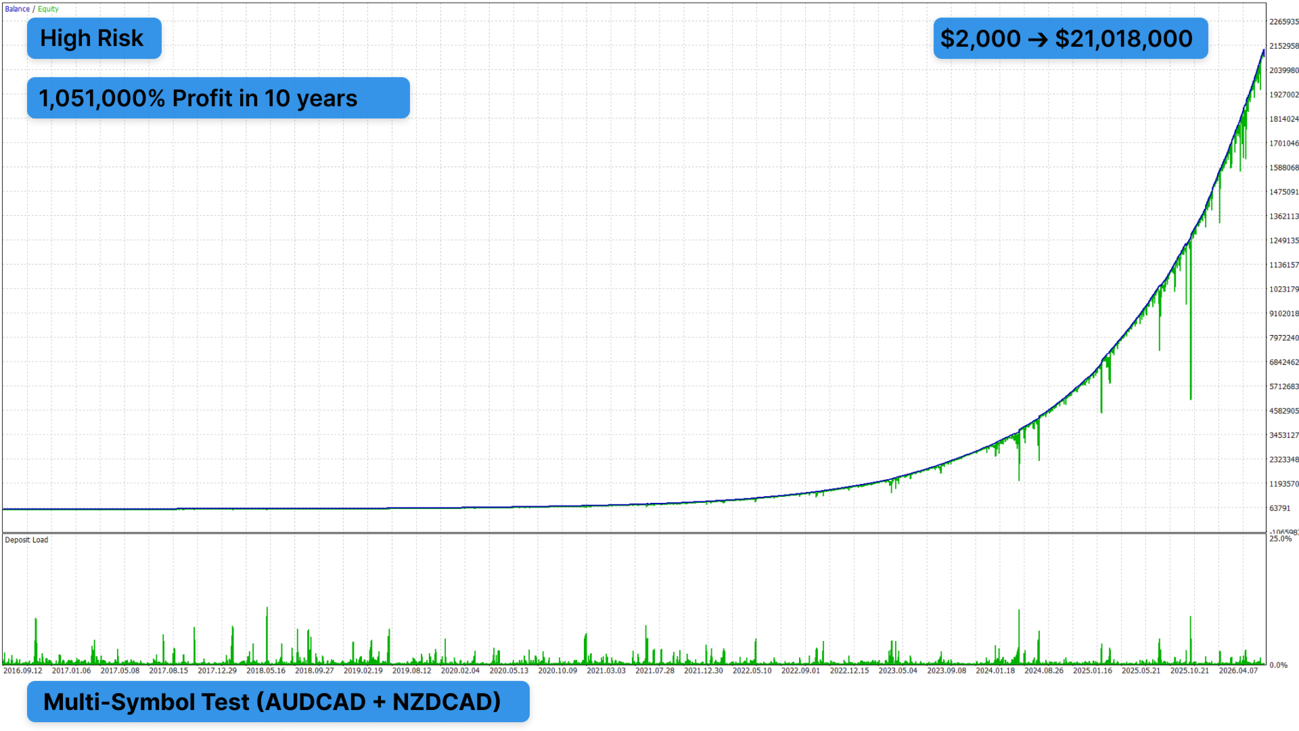Click the Equity legend label
The width and height of the screenshot is (1299, 731).
coord(48,9)
